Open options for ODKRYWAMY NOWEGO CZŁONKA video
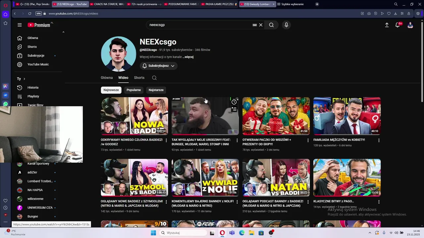This screenshot has width=424, height=238. click(166, 140)
